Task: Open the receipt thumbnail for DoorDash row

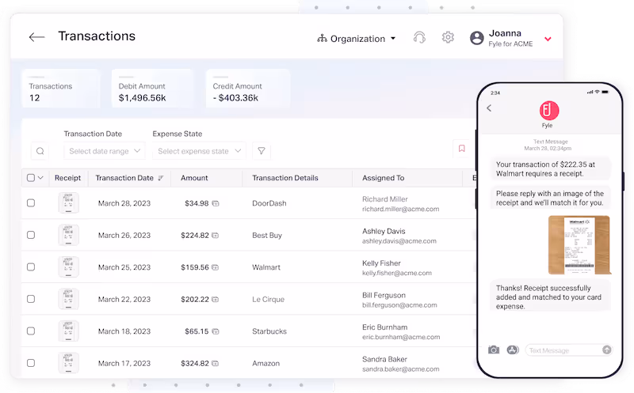Action: pos(68,202)
